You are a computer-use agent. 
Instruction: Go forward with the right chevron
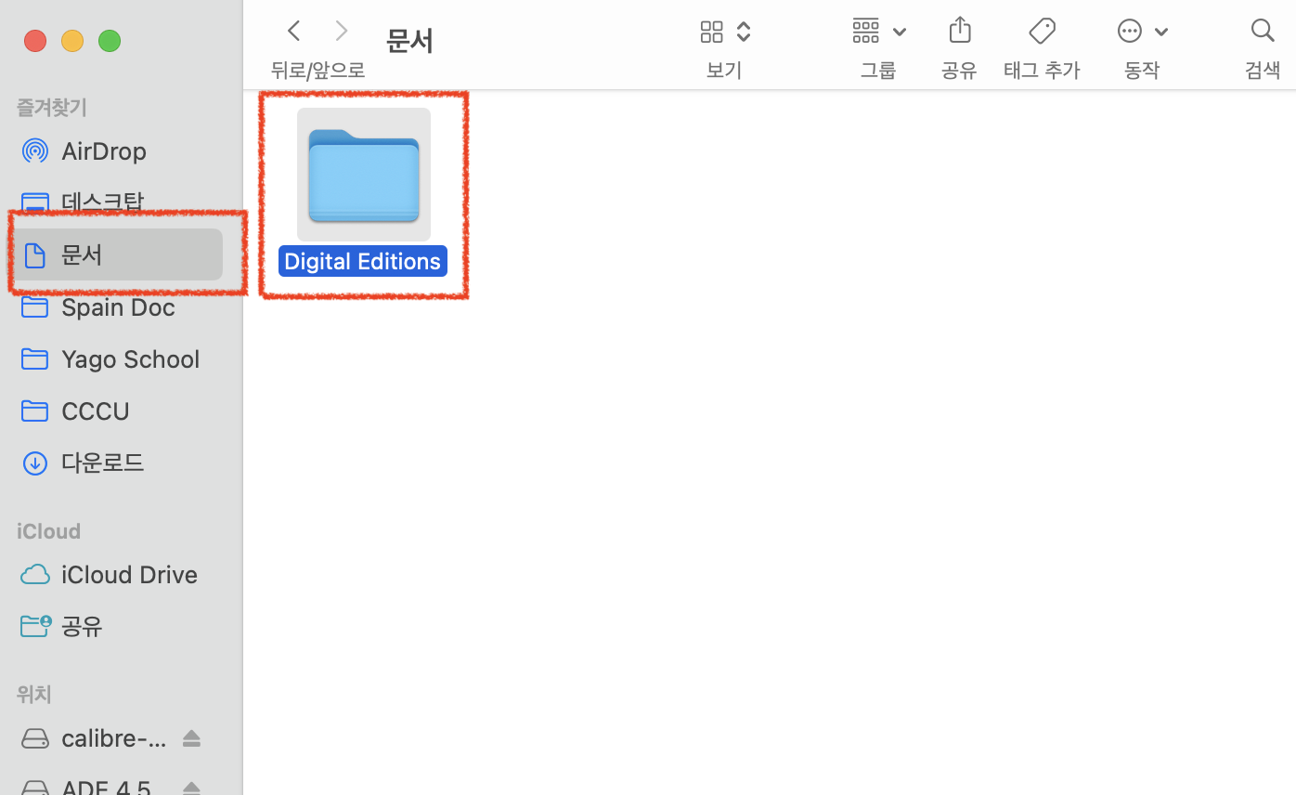(x=342, y=32)
